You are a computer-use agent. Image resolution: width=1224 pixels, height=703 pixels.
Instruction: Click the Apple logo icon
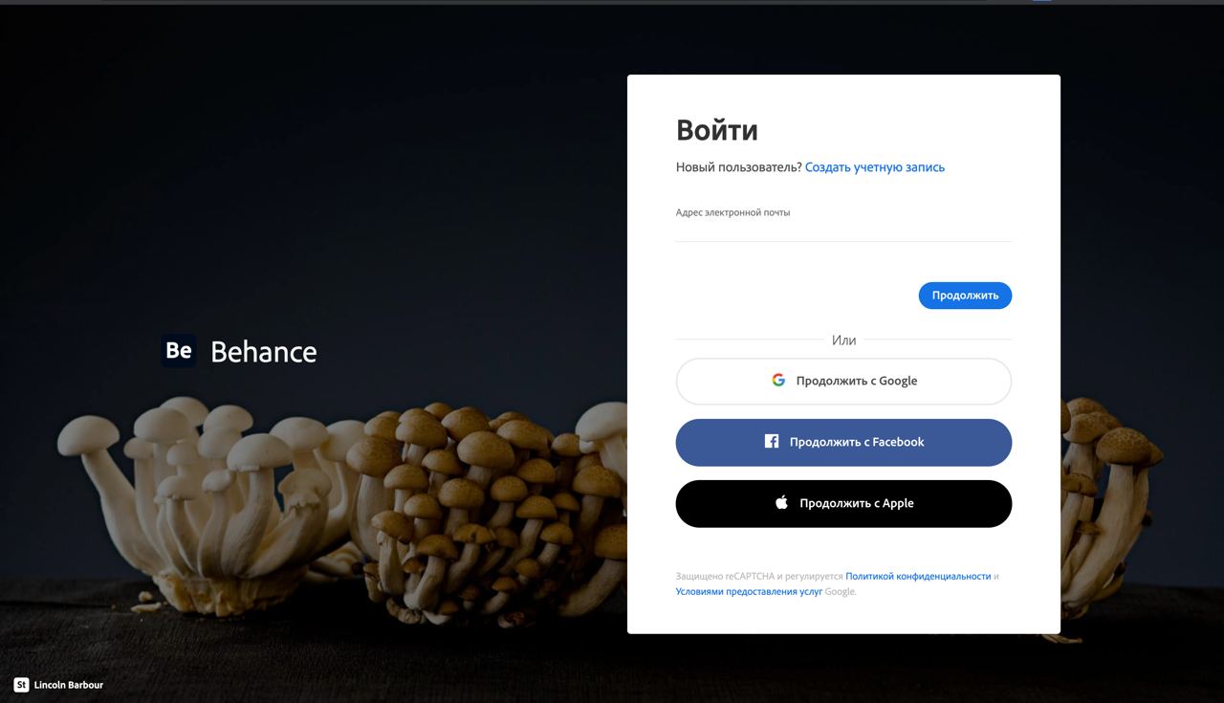coord(781,502)
